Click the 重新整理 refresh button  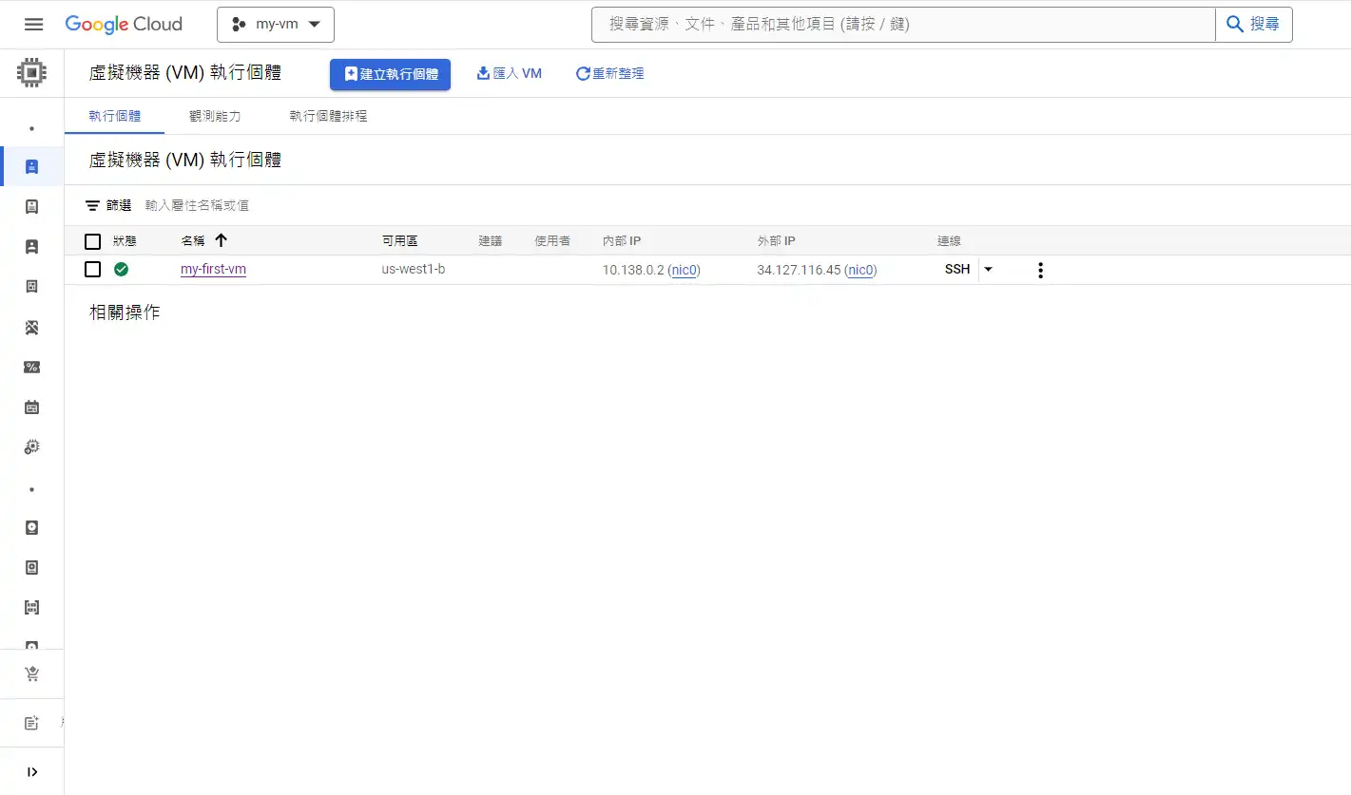610,73
